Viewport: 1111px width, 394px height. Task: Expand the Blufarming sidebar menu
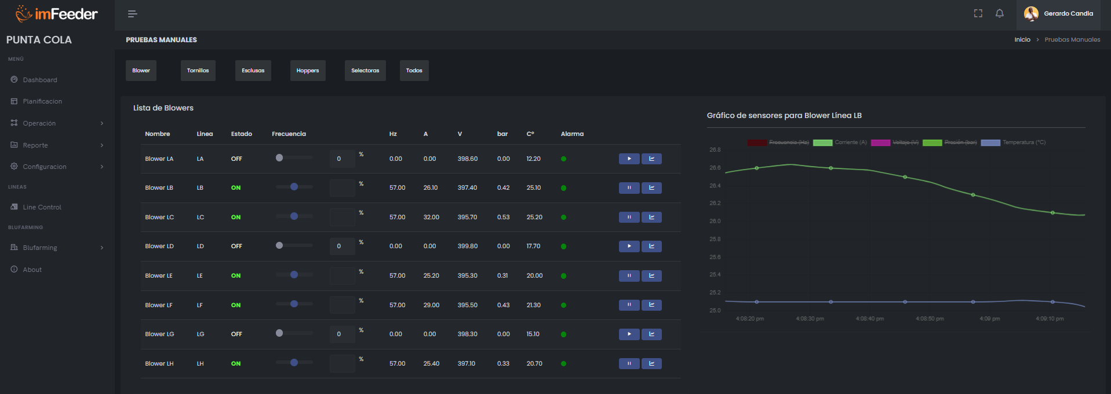(x=57, y=248)
